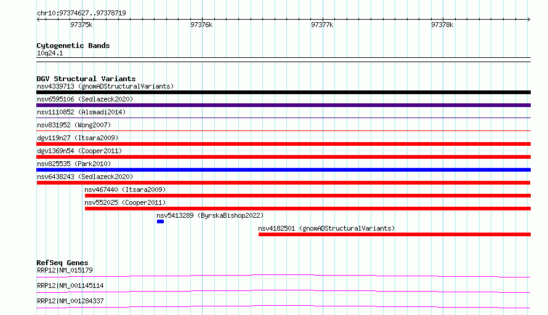Select the red nsv6438243 variant bar
This screenshot has width=548, height=315.
tap(283, 183)
